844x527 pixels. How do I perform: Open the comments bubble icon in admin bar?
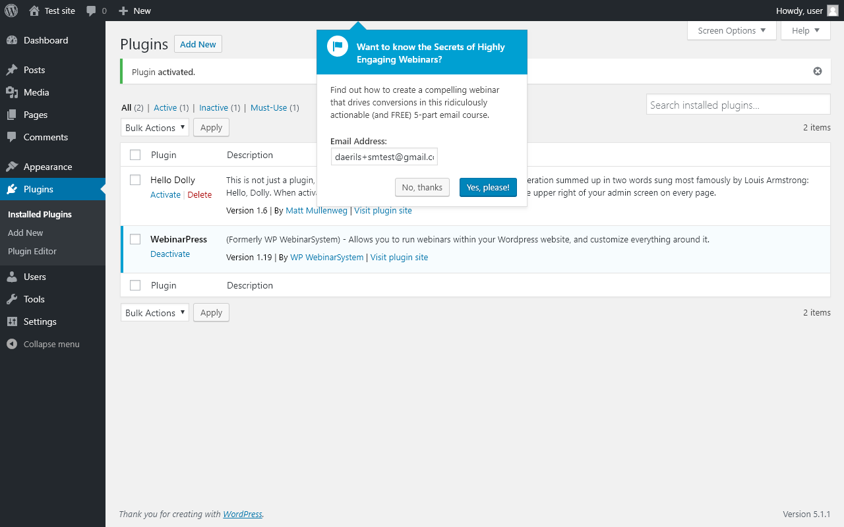(x=91, y=11)
